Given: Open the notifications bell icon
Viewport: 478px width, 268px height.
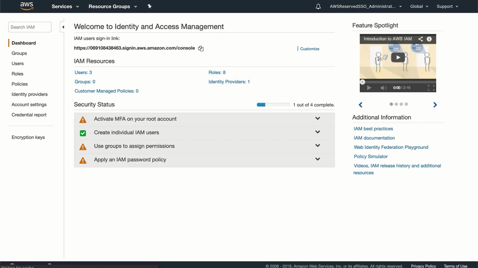Looking at the screenshot, I should 318,6.
